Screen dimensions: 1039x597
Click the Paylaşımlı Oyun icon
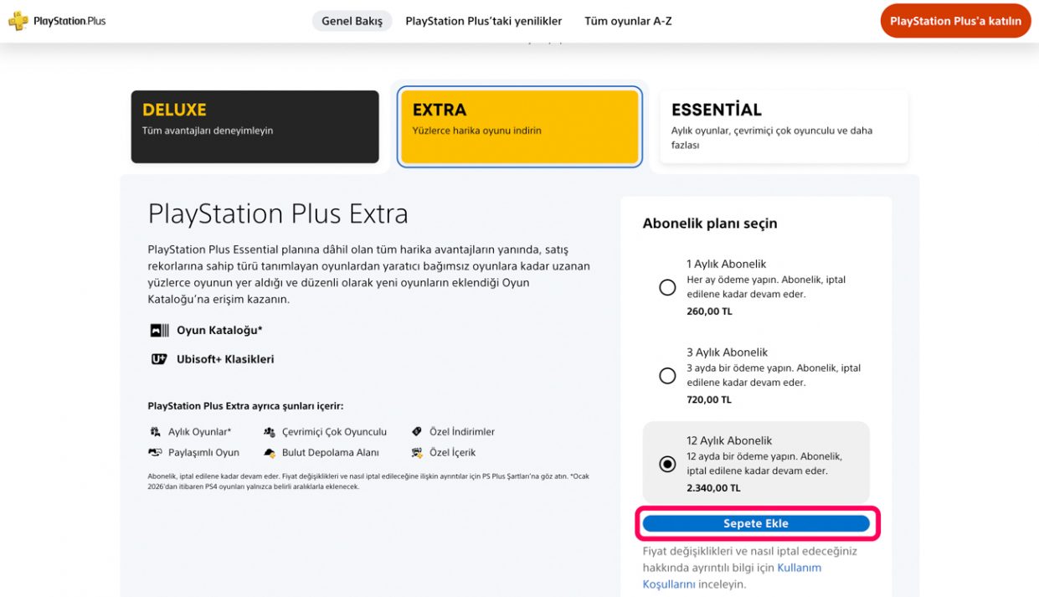click(x=155, y=452)
